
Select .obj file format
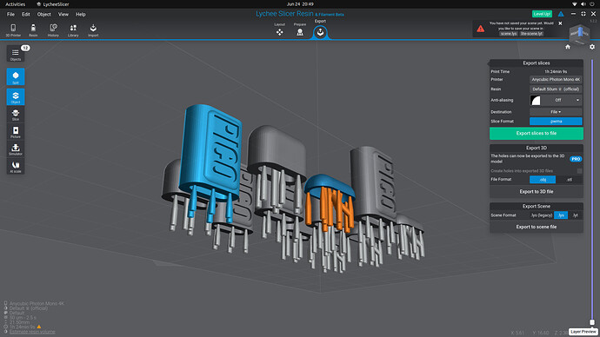tap(543, 180)
